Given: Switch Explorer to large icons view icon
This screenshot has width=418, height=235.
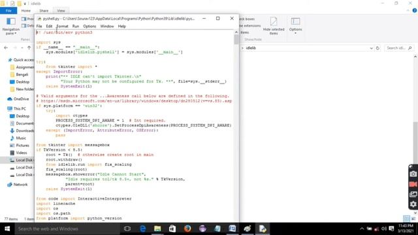Looking at the screenshot, I should pyautogui.click(x=413, y=219).
